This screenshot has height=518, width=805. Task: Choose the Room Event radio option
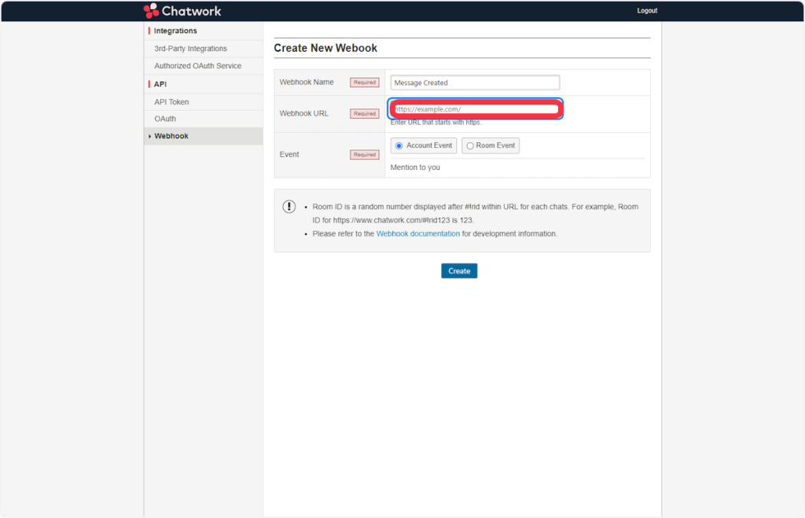tap(470, 145)
